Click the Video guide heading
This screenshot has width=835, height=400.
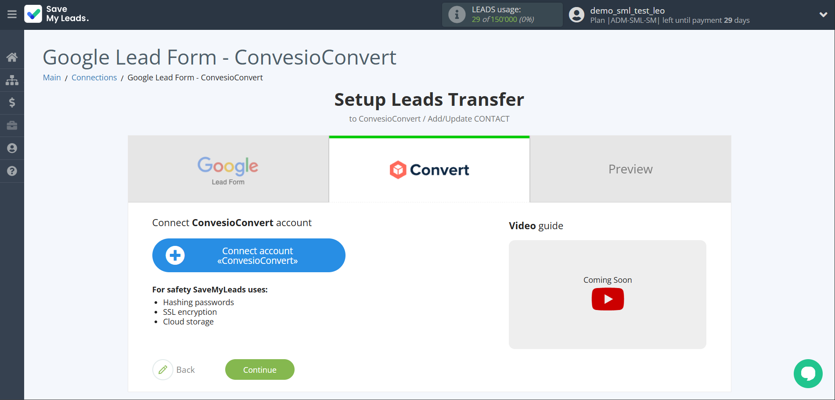click(536, 226)
